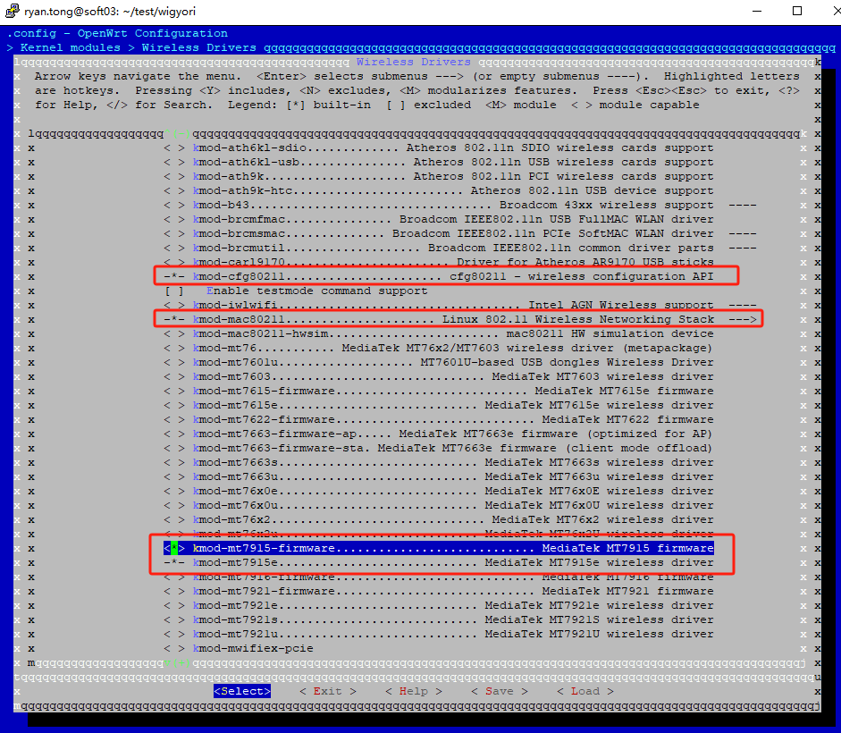Activate the highlighted Select button

click(x=241, y=690)
